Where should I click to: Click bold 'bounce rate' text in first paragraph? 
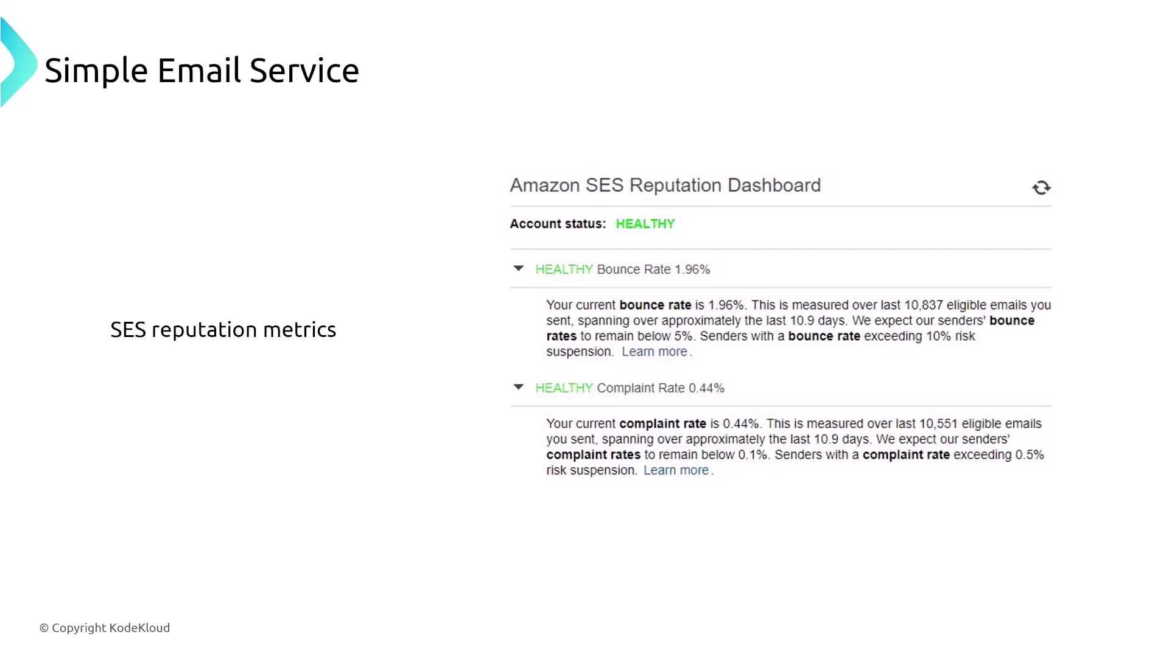point(655,305)
